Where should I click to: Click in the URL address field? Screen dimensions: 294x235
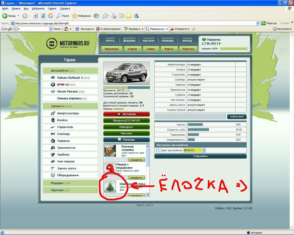(133, 23)
